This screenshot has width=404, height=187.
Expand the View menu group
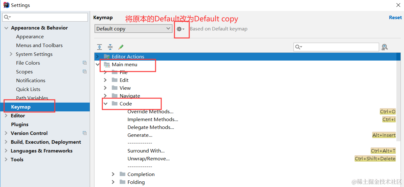(x=105, y=88)
